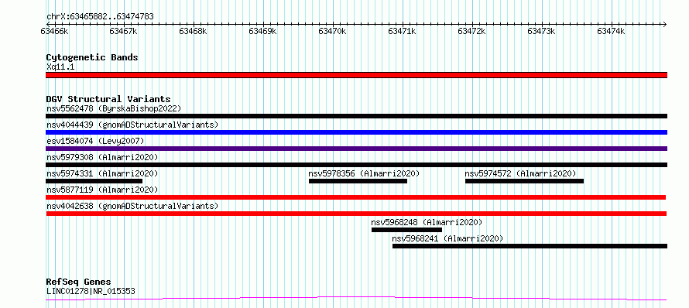Select variant label nsv5968241 (Almarri2020)
689x308 pixels.
[447, 238]
